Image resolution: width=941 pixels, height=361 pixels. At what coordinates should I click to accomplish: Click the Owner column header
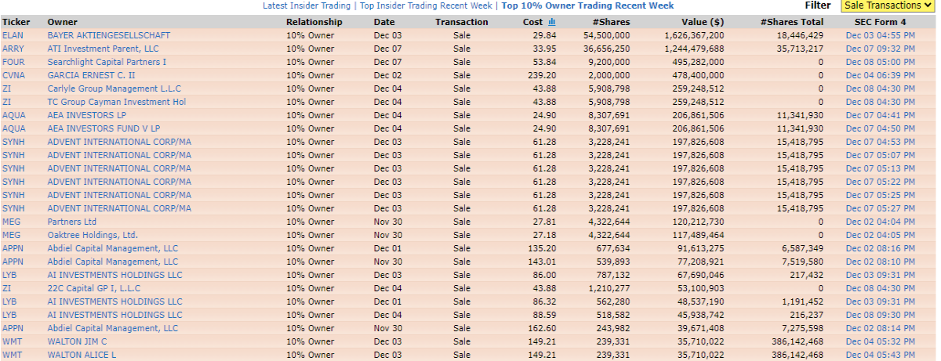click(62, 22)
